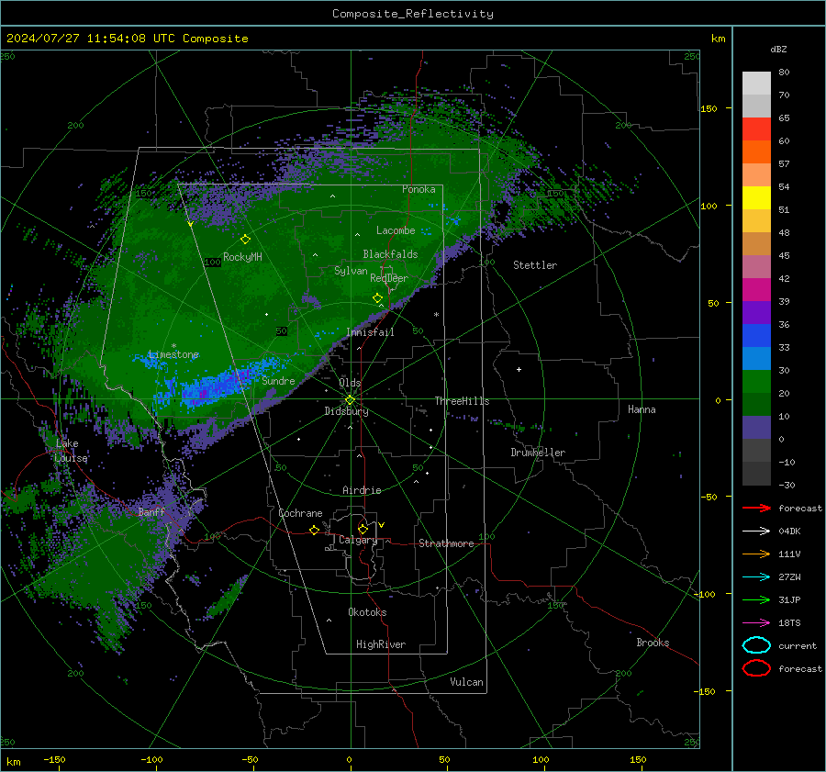826x772 pixels.
Task: Click the cyan 27ZW arrow legend icon
Action: tap(756, 577)
